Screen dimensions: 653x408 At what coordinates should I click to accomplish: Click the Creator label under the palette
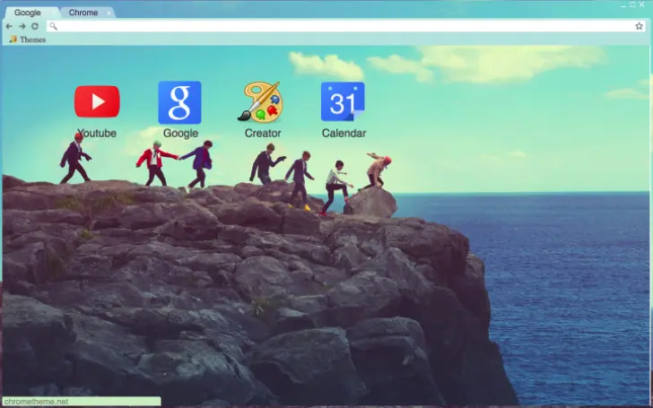pos(262,134)
